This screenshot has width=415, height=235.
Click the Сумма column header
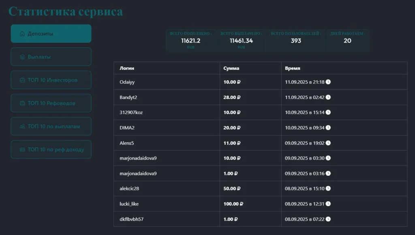click(231, 68)
